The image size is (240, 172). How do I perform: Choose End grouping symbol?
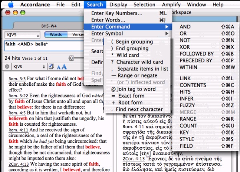pos(137,48)
